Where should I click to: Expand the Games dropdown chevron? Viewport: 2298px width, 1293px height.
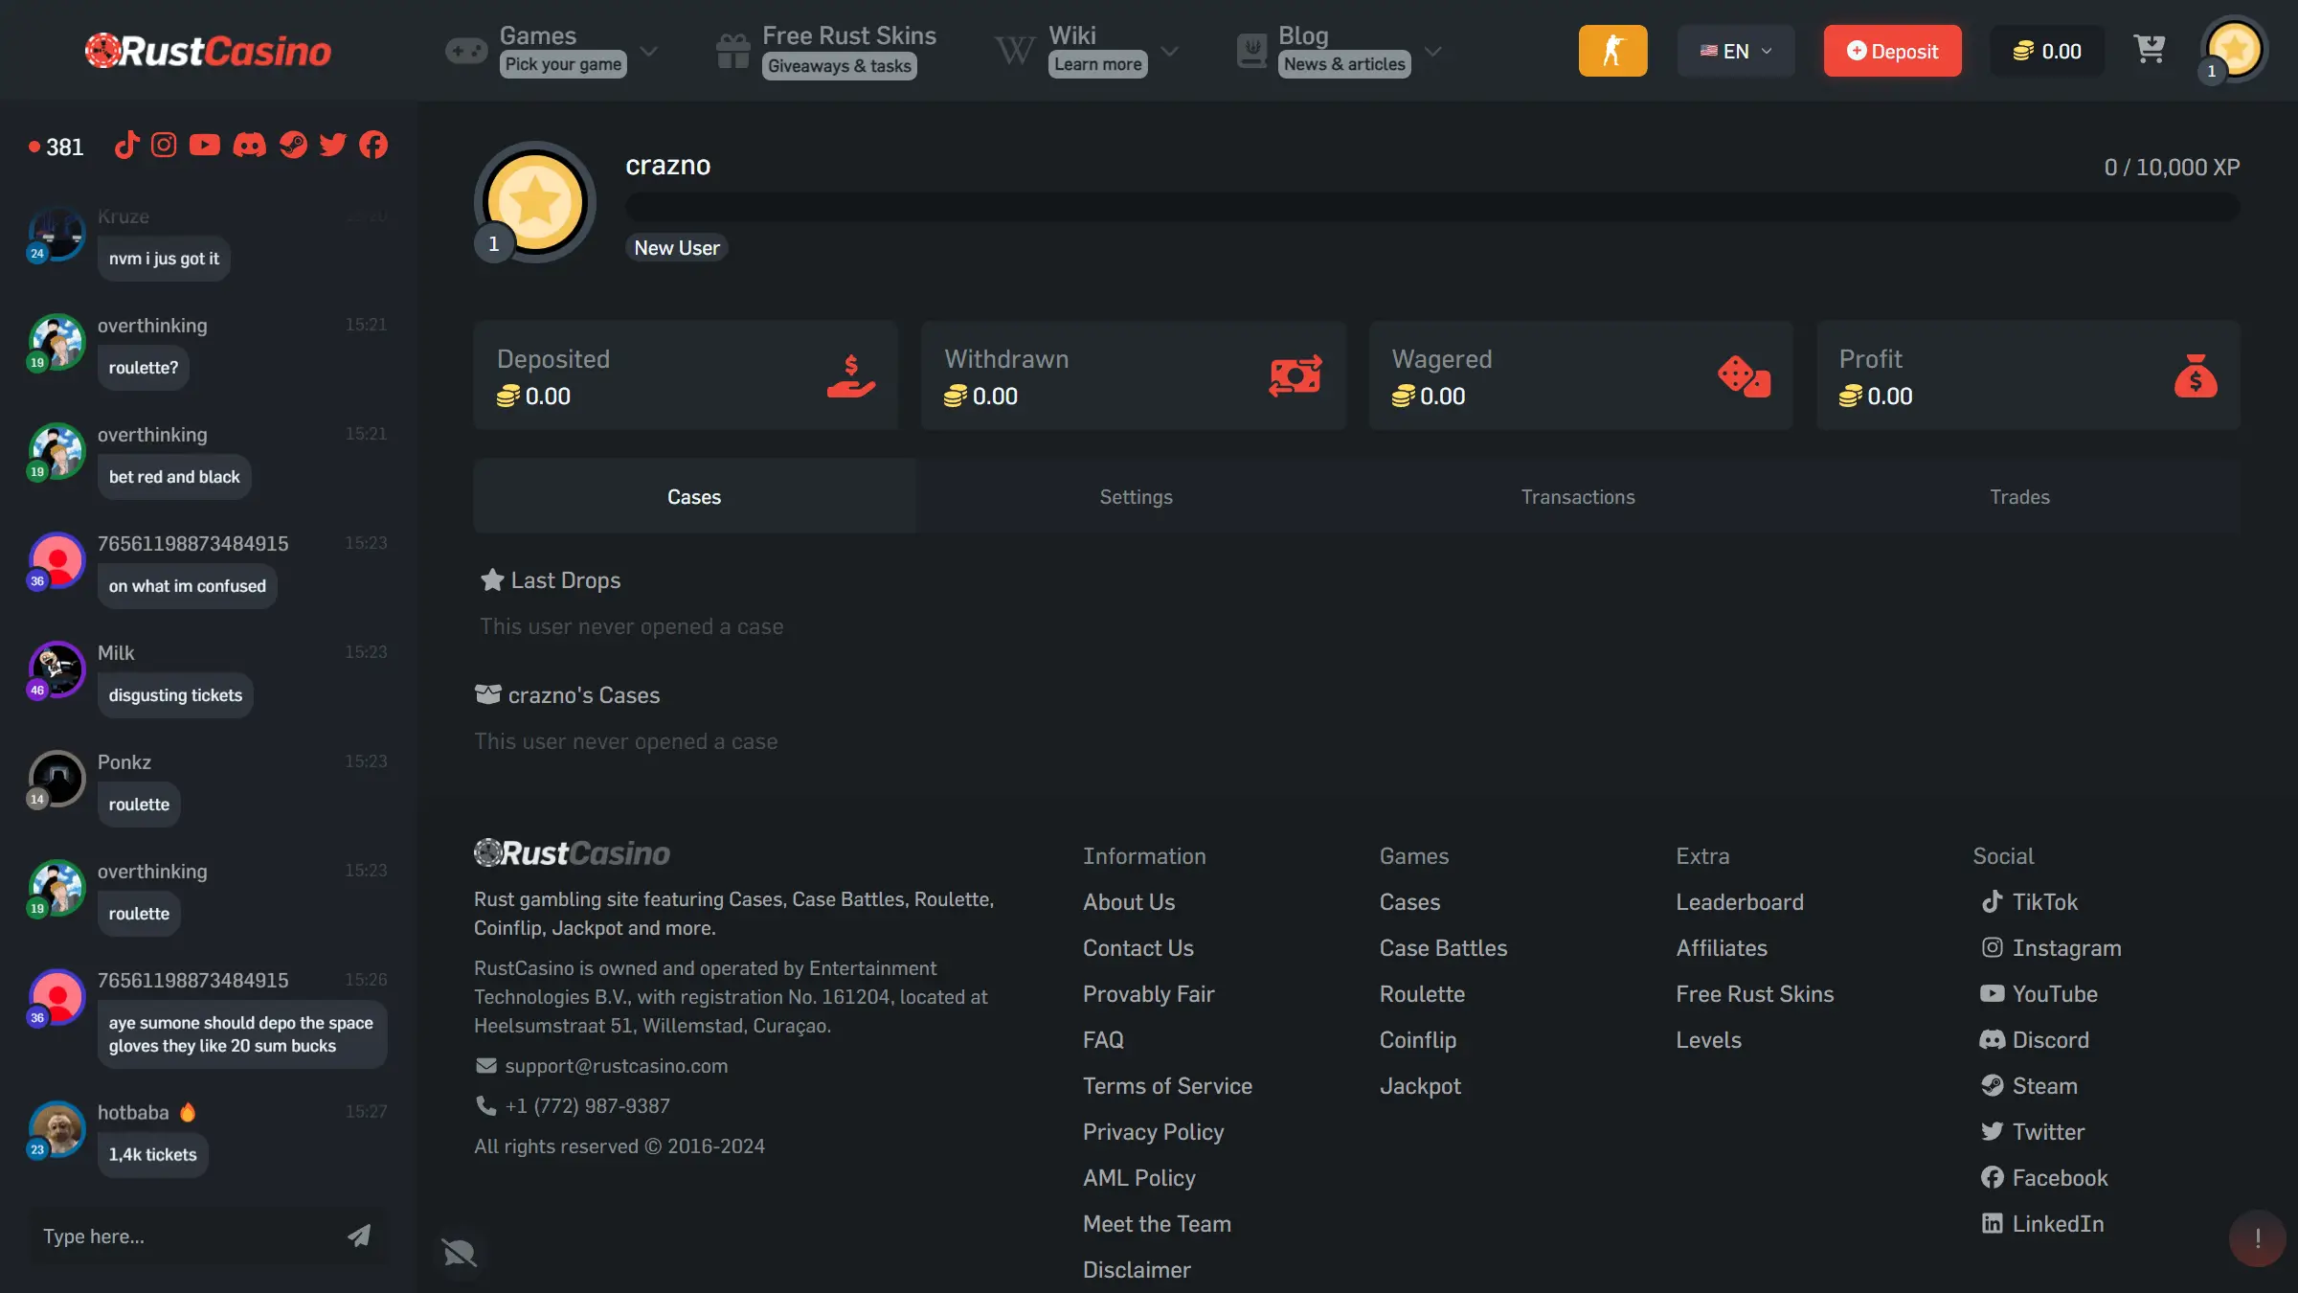648,51
